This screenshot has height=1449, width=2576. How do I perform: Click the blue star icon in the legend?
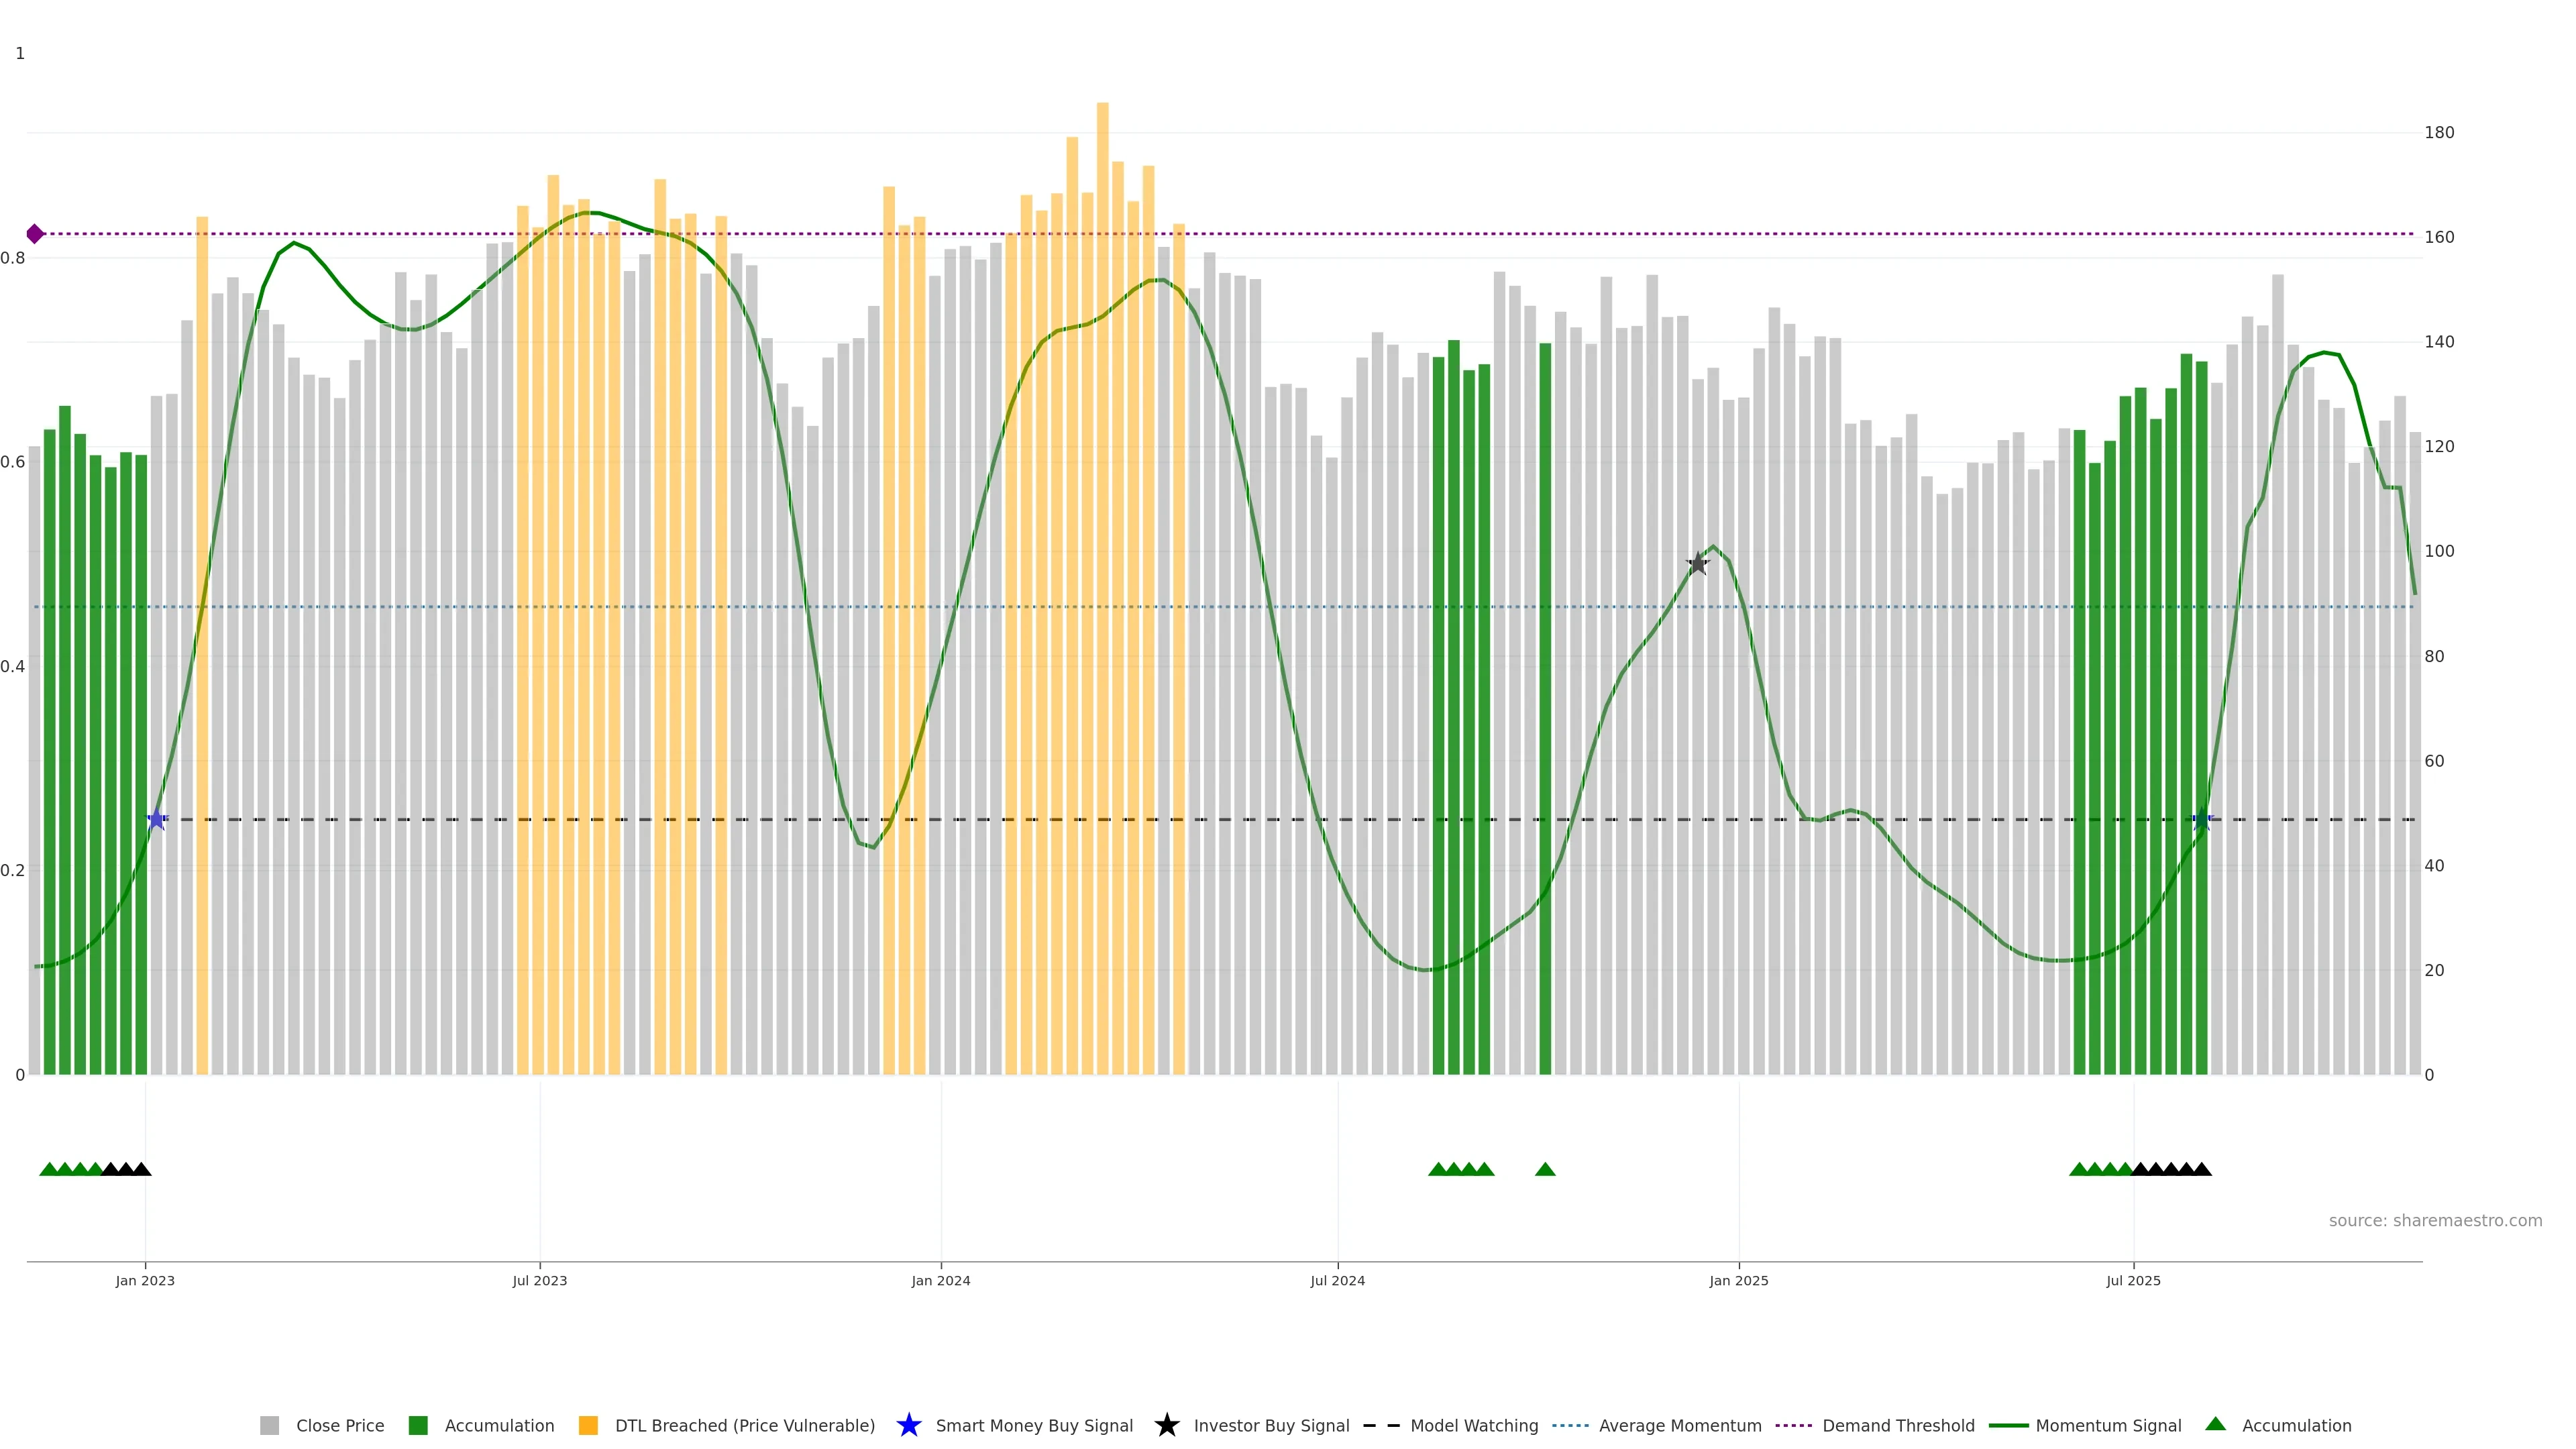(908, 1425)
